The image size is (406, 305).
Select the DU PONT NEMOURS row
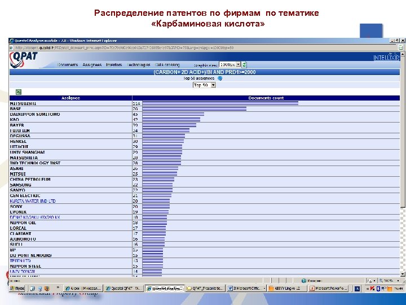[x=205, y=255]
